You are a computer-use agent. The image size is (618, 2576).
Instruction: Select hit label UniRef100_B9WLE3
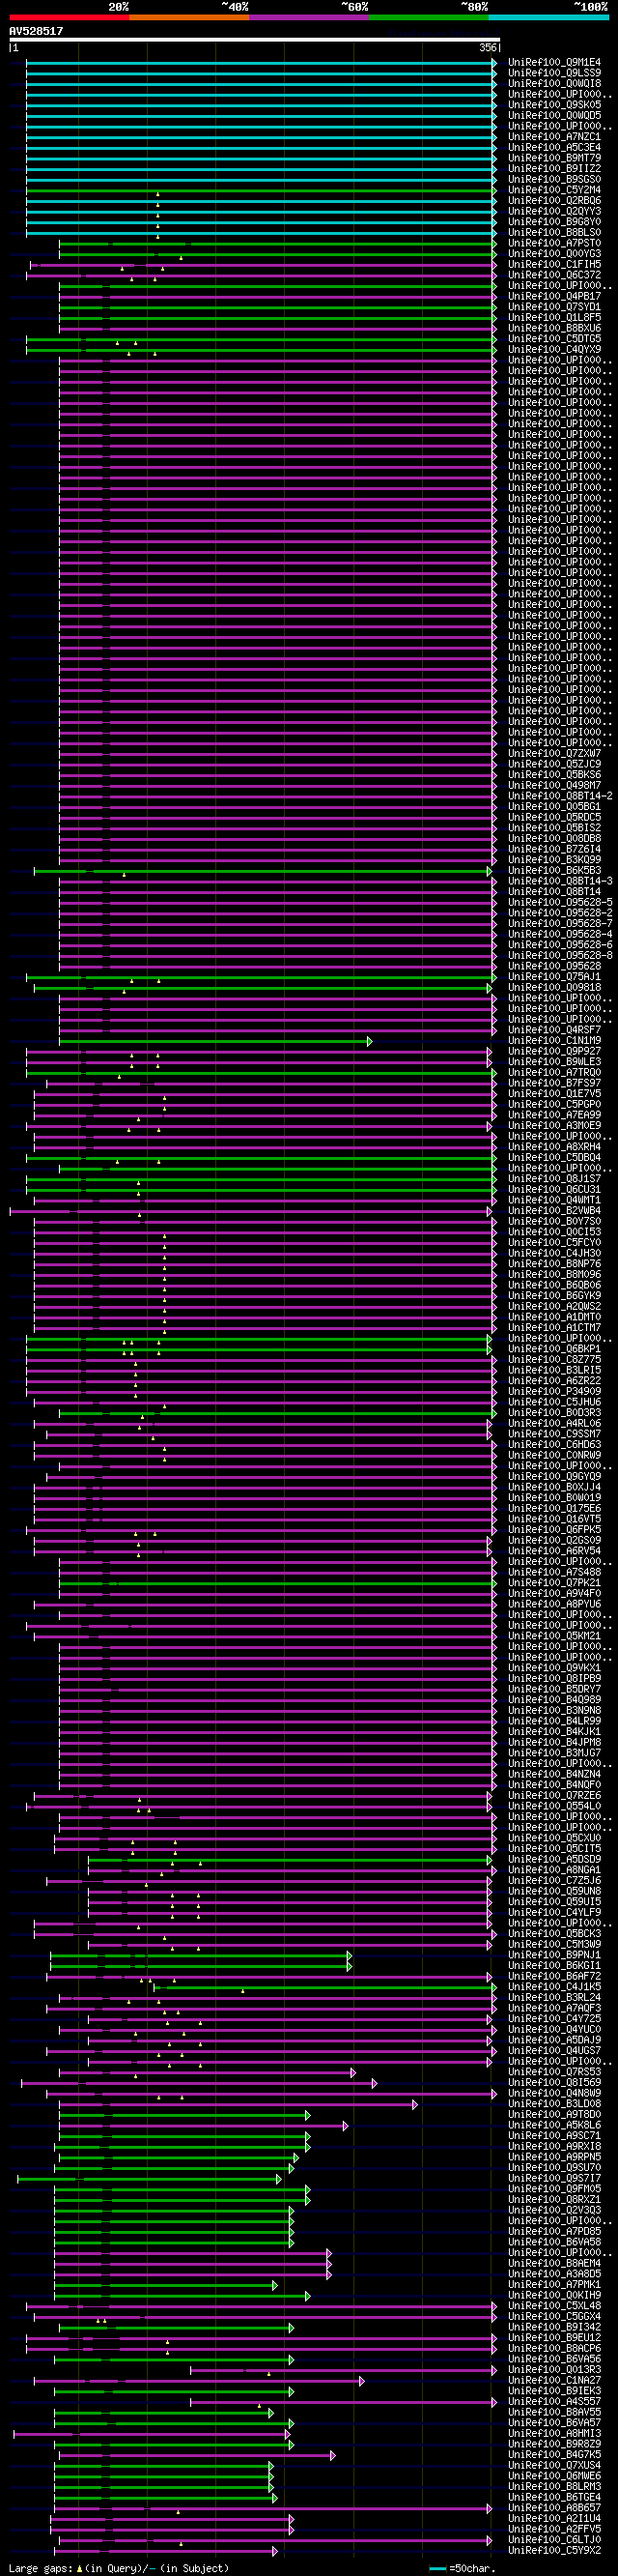(554, 1062)
